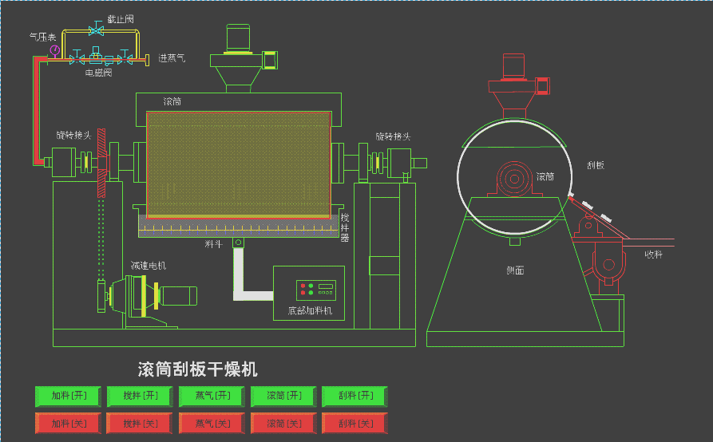The height and width of the screenshot is (442, 713).
Task: Stop stirring with 搅拌[关] button
Action: click(x=140, y=423)
